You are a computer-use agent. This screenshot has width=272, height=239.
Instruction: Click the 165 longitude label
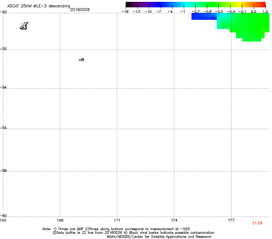pyautogui.click(x=3, y=220)
